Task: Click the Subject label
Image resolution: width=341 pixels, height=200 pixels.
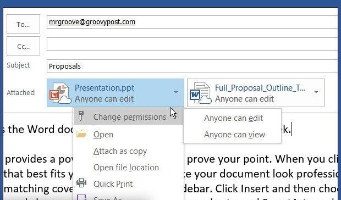Action: (x=18, y=65)
